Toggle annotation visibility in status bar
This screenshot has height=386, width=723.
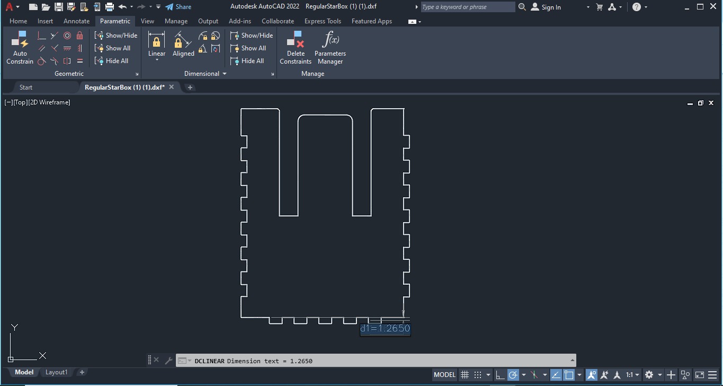click(591, 375)
